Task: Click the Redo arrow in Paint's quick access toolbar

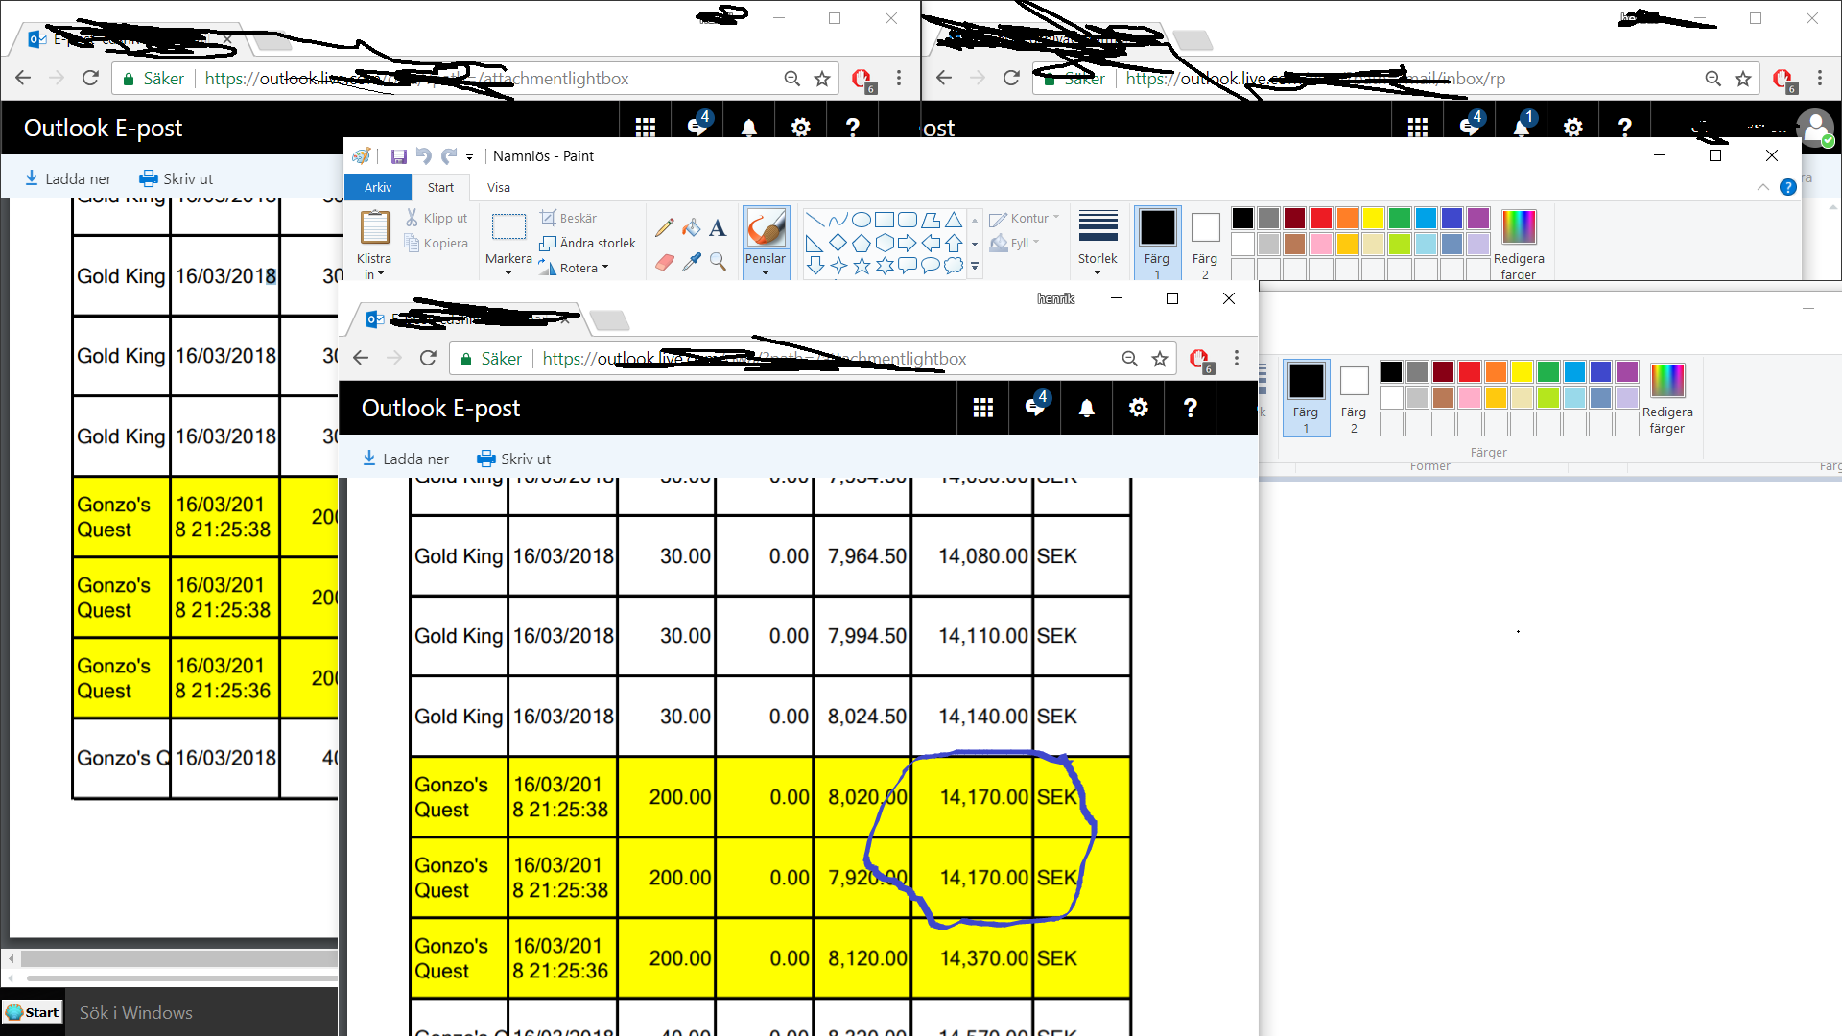Action: (x=448, y=156)
